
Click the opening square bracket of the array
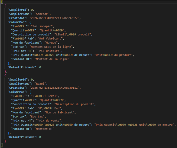(x=2, y=2)
